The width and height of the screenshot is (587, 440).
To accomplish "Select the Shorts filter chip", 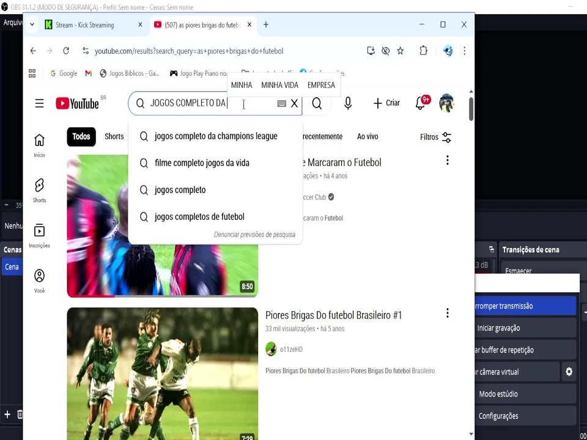I will pos(114,136).
